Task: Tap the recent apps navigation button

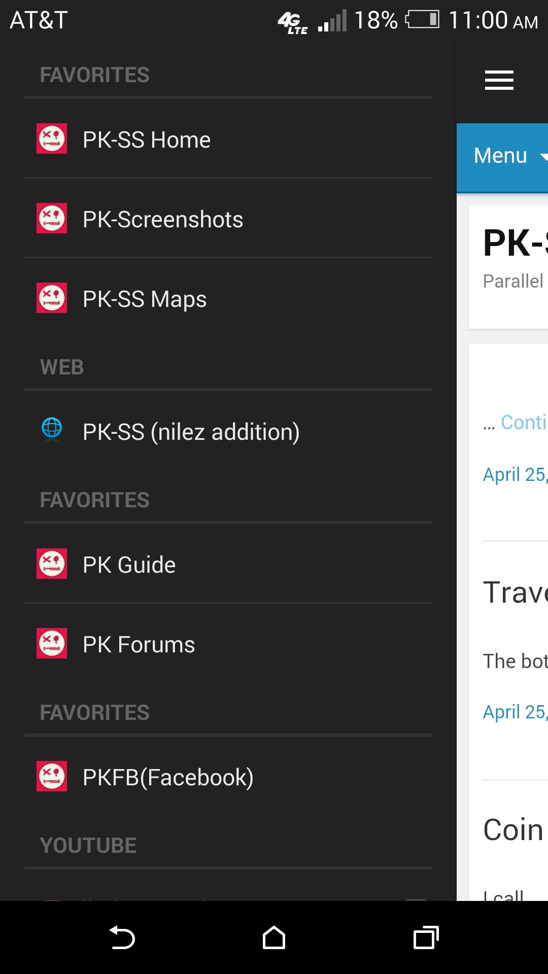Action: [x=425, y=938]
